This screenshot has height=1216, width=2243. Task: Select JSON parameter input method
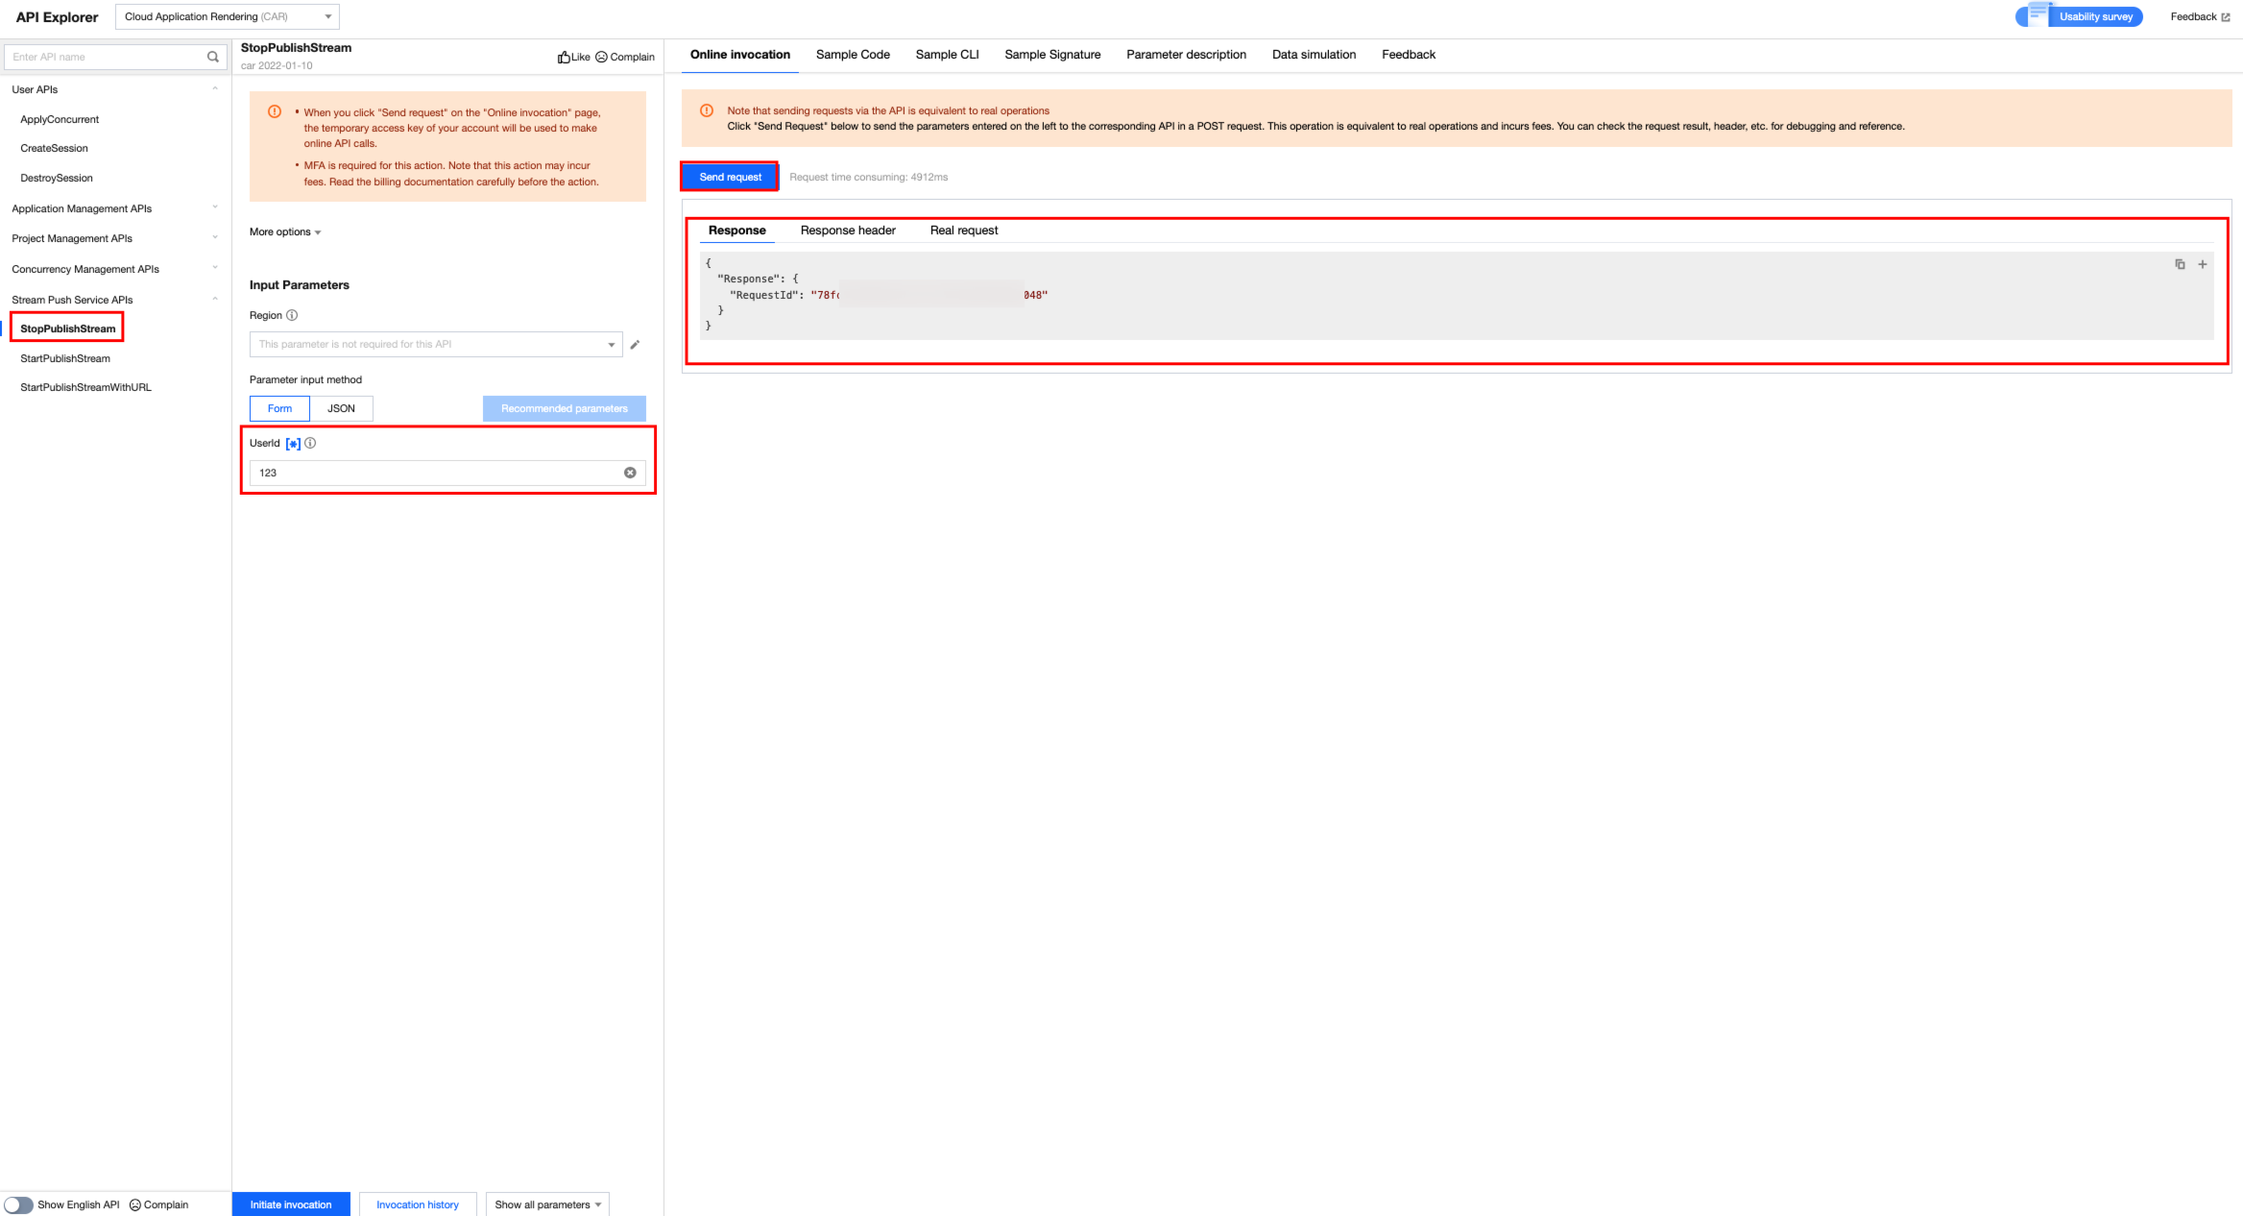coord(341,408)
